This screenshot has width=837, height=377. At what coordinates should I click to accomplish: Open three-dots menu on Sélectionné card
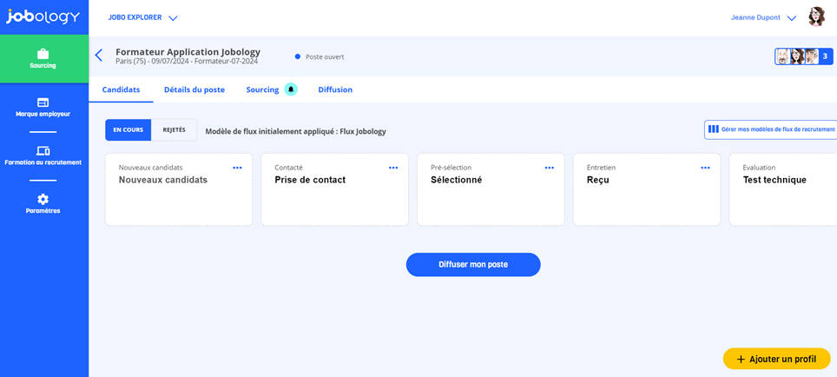(550, 168)
